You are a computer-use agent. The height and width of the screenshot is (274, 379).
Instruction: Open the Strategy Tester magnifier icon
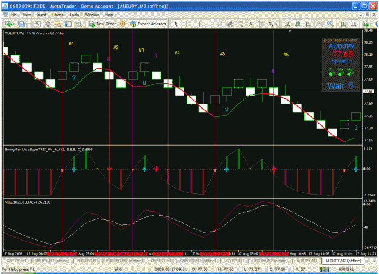click(x=79, y=24)
